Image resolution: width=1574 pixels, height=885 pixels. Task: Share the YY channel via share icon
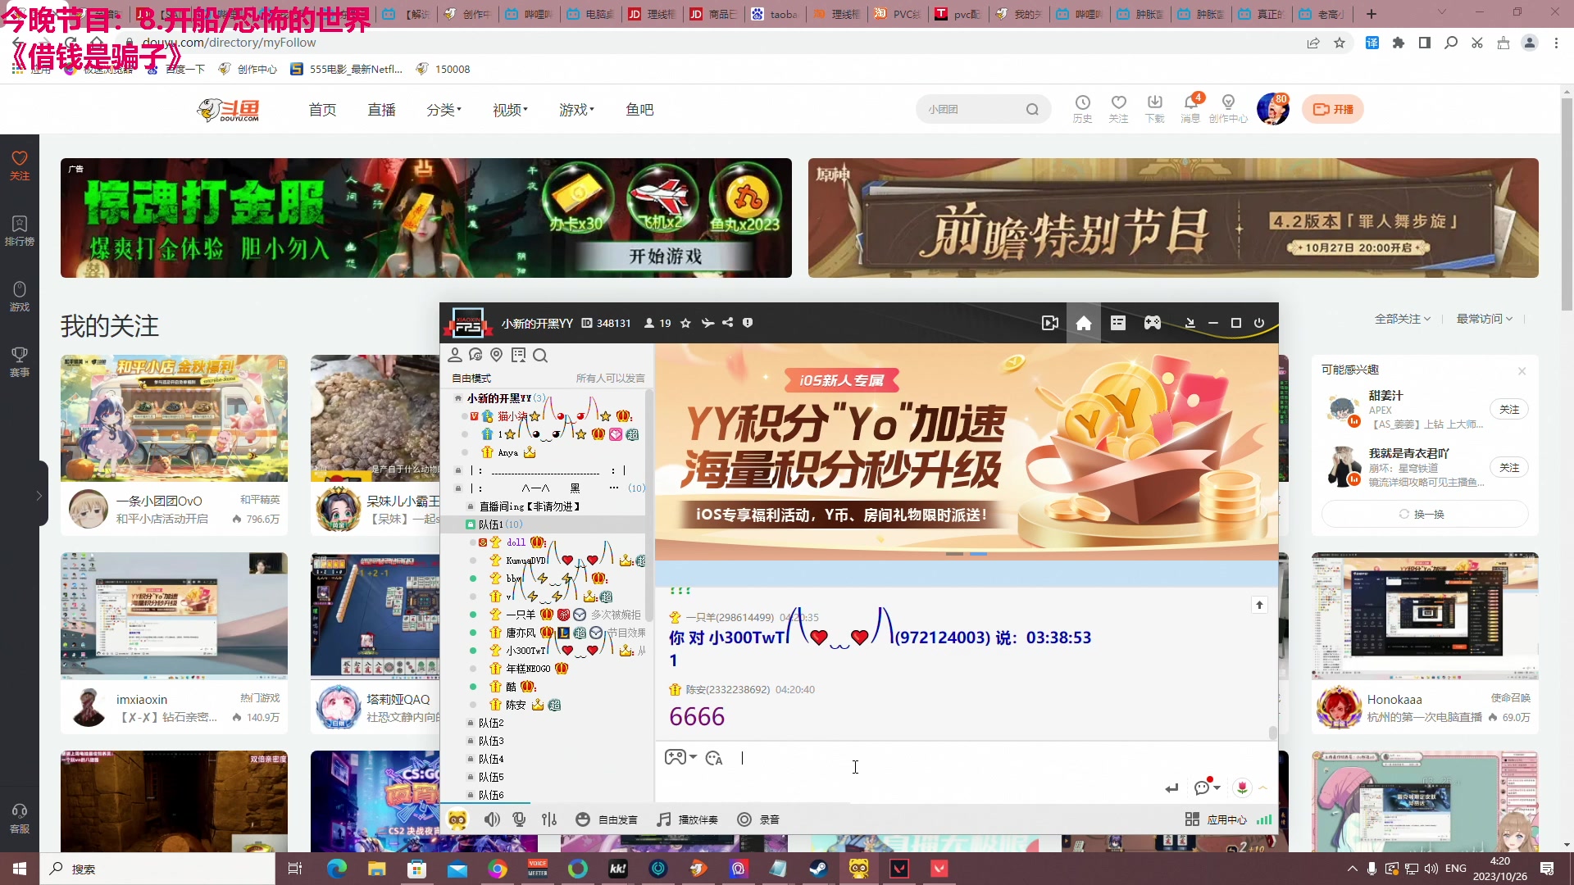tap(728, 323)
